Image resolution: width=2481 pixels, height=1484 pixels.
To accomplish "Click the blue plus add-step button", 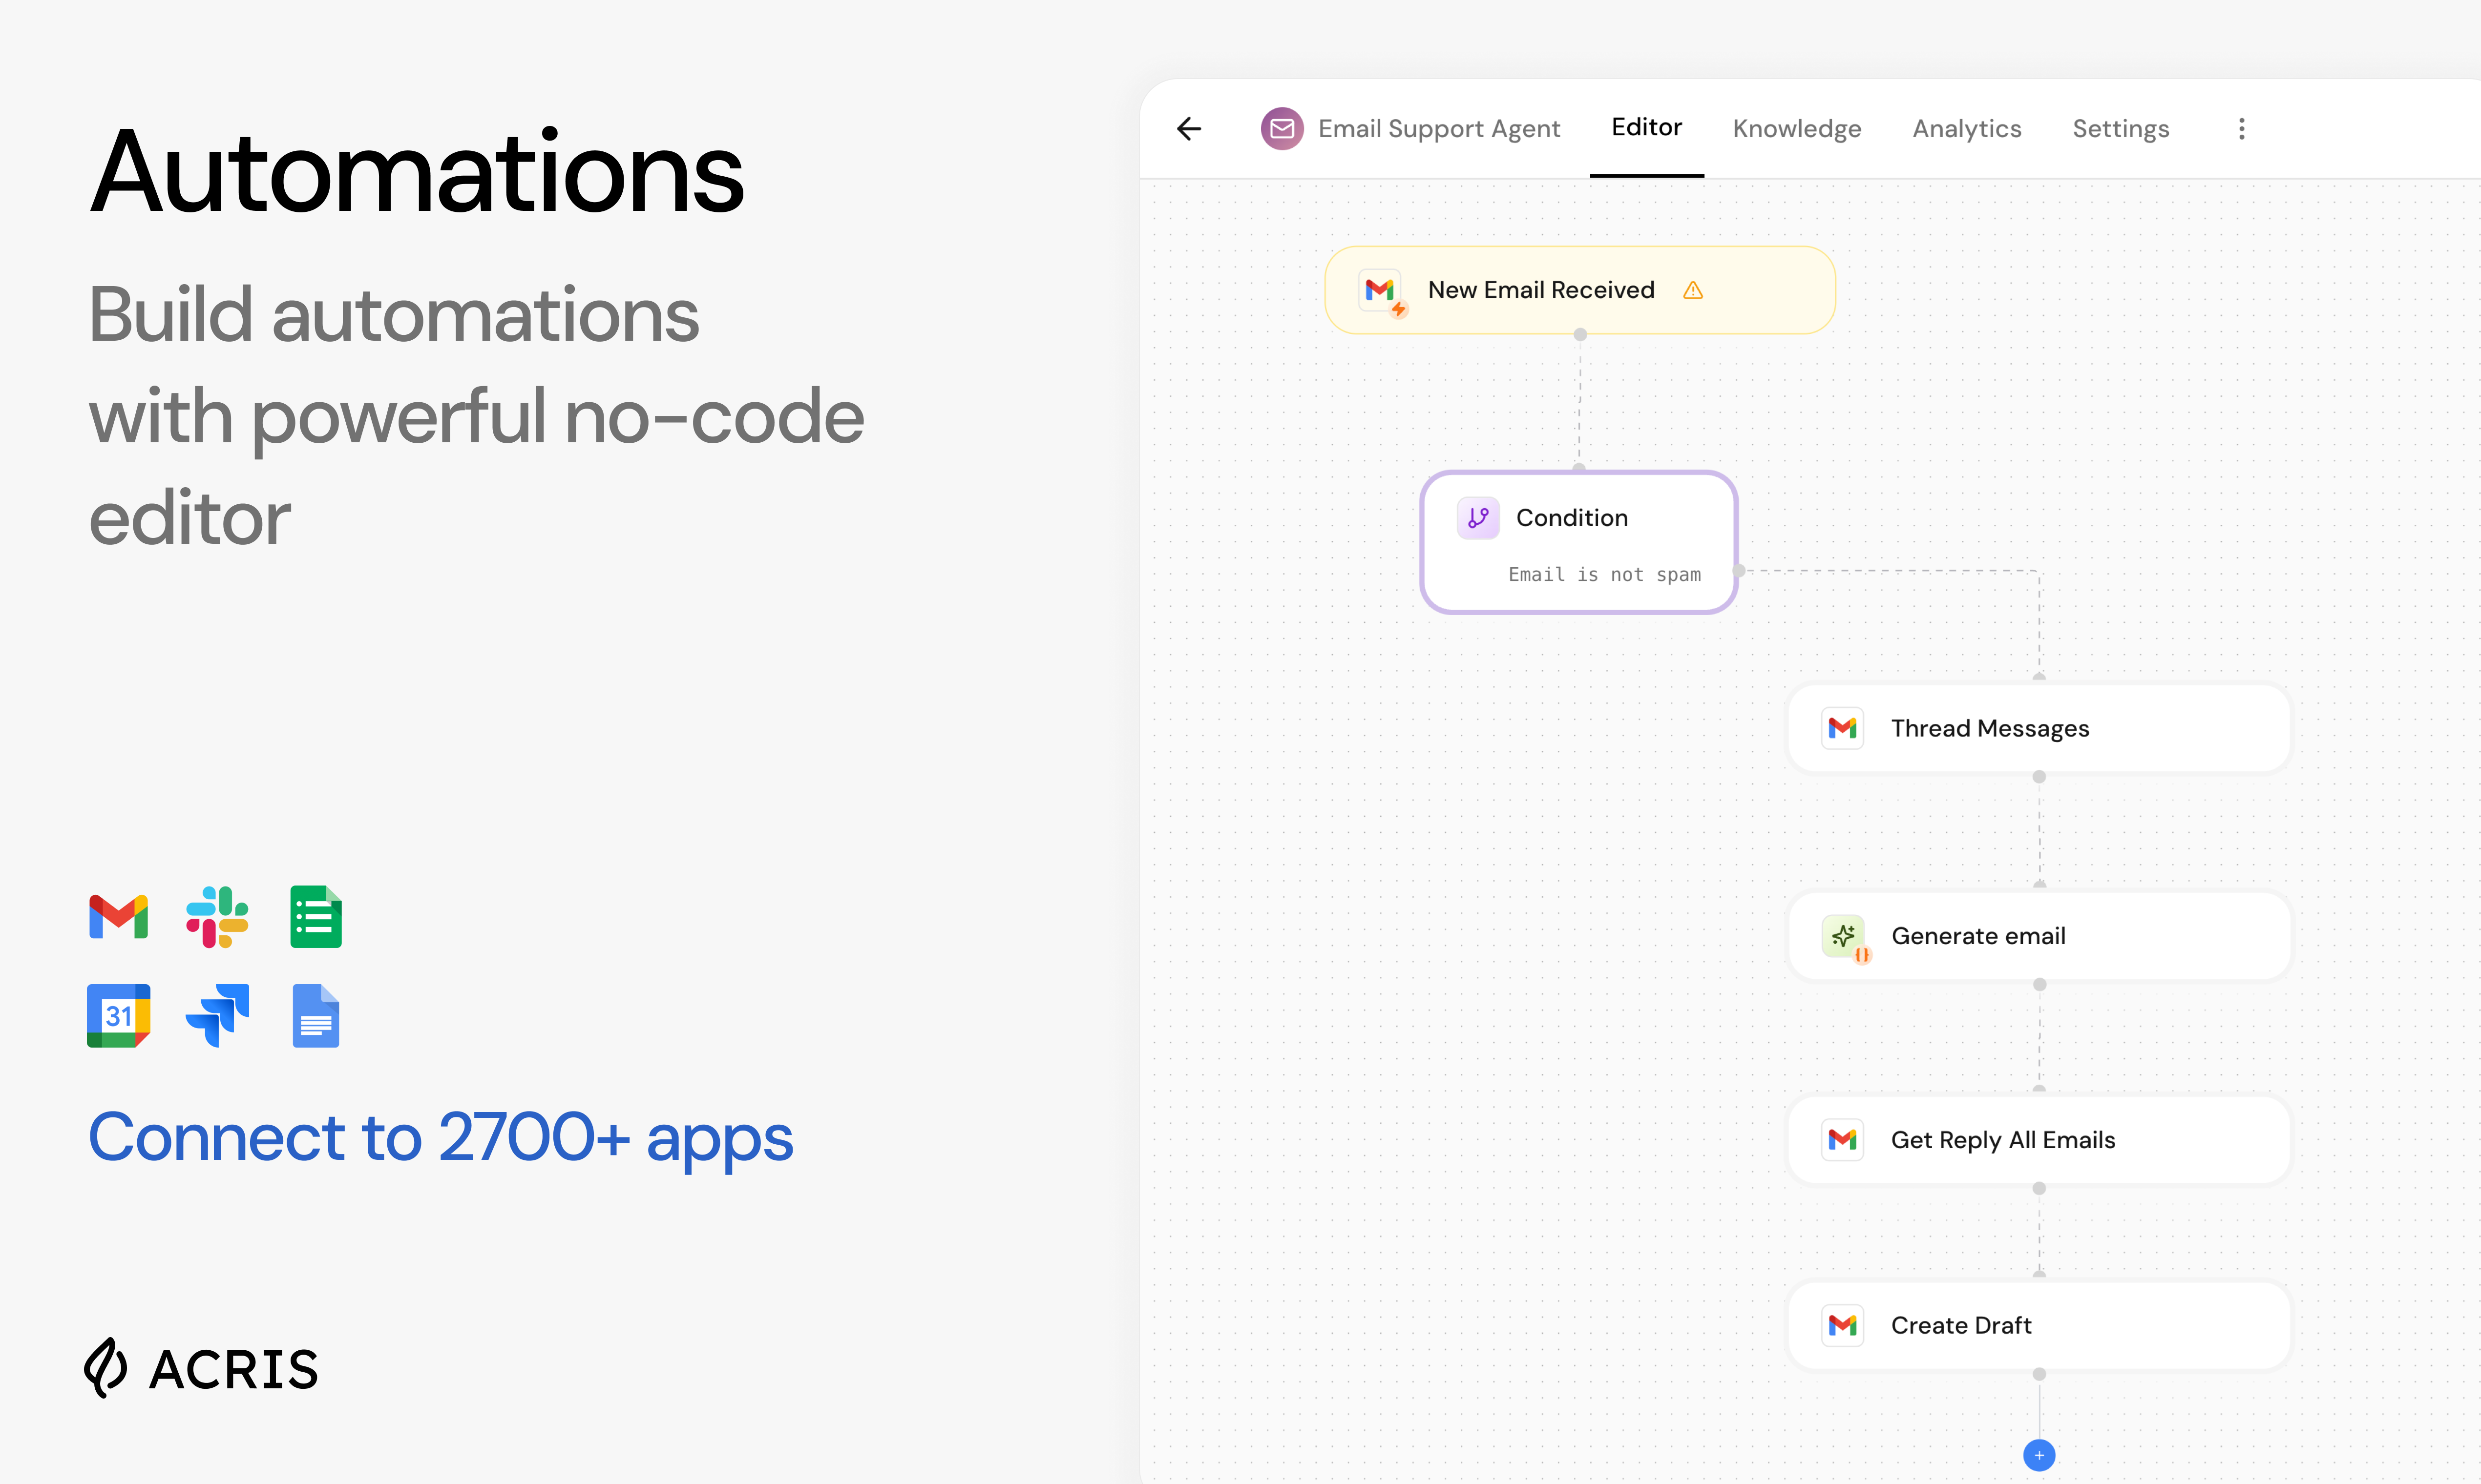I will pyautogui.click(x=2039, y=1455).
